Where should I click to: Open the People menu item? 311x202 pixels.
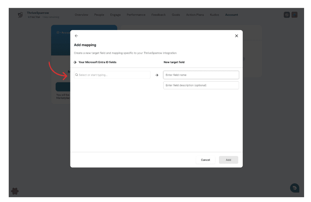99,15
